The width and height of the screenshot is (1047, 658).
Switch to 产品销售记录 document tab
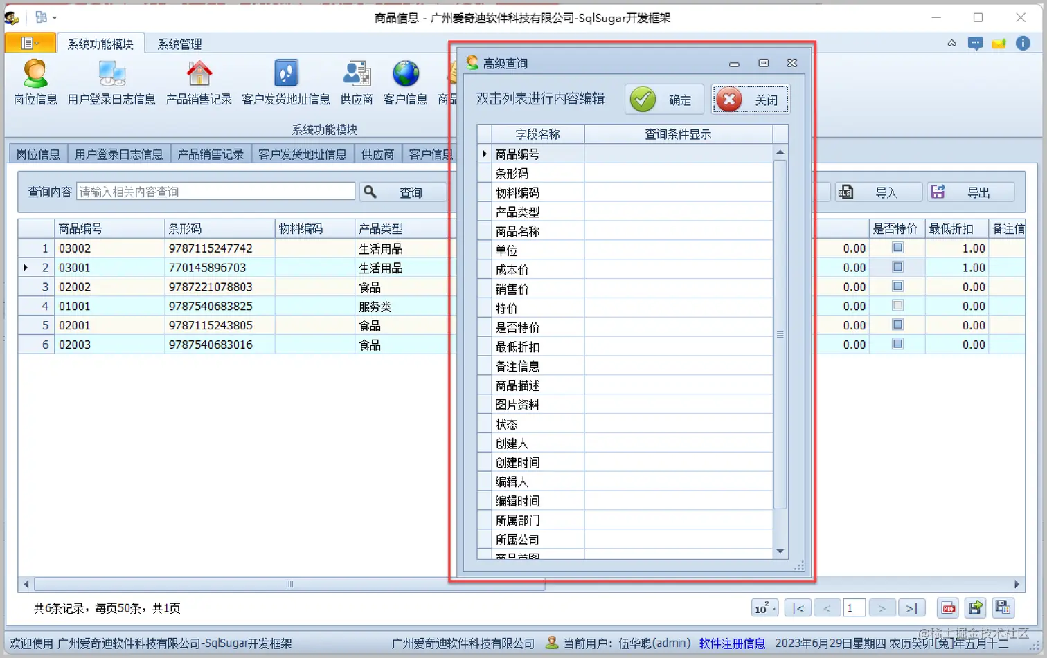(211, 154)
